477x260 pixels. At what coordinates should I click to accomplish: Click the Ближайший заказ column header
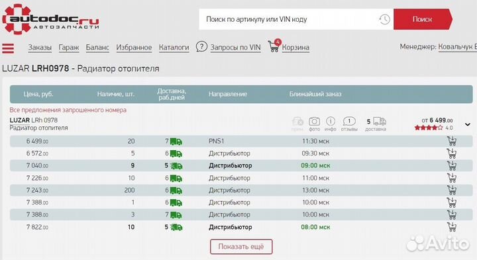[315, 94]
